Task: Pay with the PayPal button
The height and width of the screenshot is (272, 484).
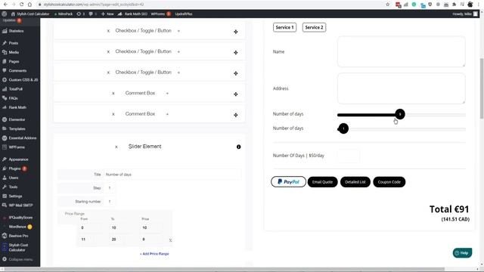Action: tap(288, 182)
